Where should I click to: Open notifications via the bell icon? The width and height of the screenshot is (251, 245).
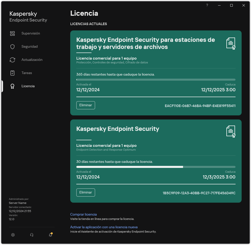[50, 235]
